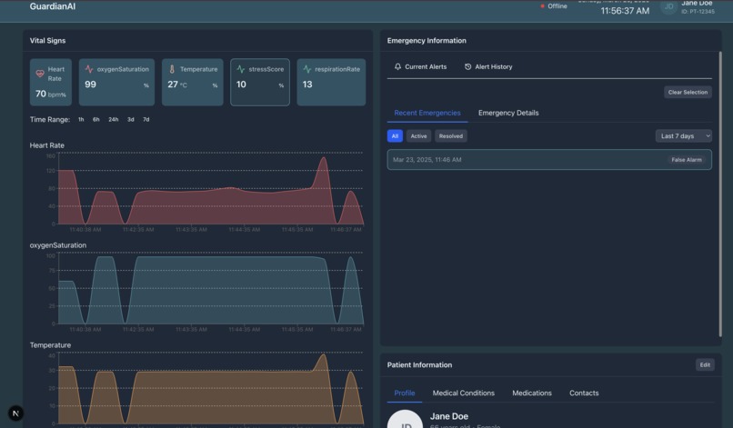Select the respirationRate card value 13
733x428 pixels.
(x=307, y=85)
